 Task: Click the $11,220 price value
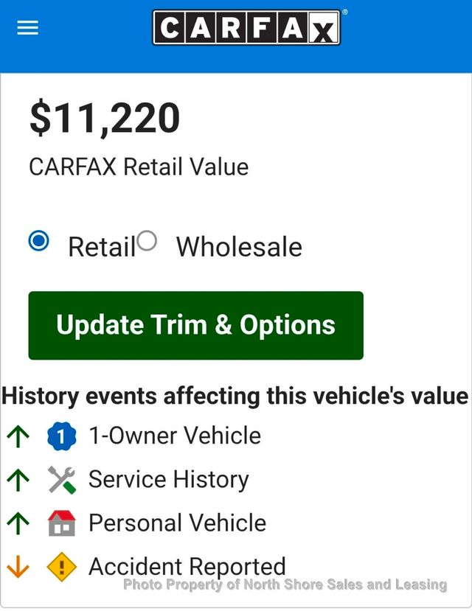point(105,119)
